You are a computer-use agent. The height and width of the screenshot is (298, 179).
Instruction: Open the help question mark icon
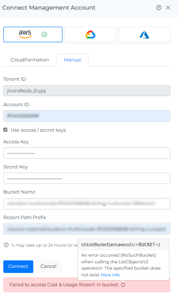[x=159, y=8]
